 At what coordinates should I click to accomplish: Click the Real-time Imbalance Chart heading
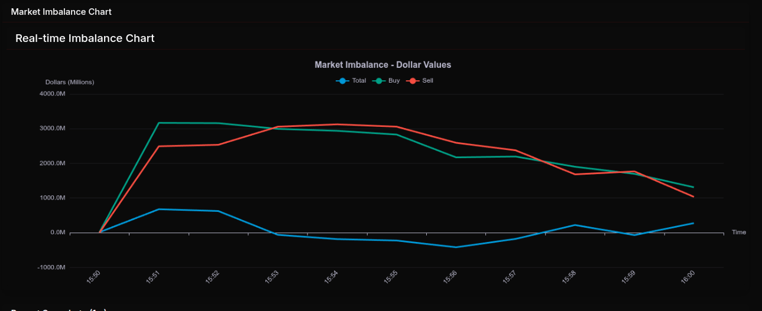85,38
